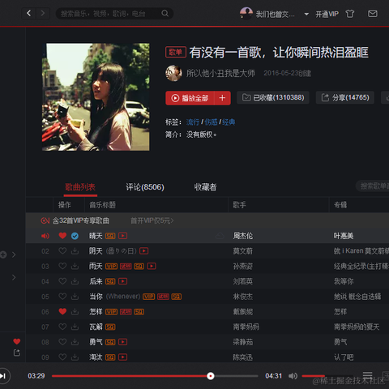Go forward with the right arrow button

(42, 13)
